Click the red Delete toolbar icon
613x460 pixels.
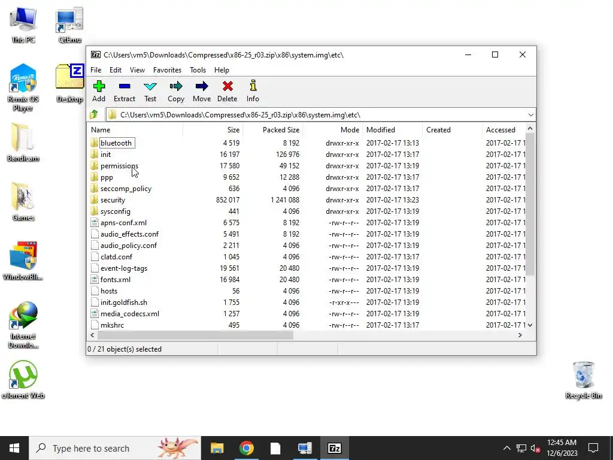[x=227, y=91]
